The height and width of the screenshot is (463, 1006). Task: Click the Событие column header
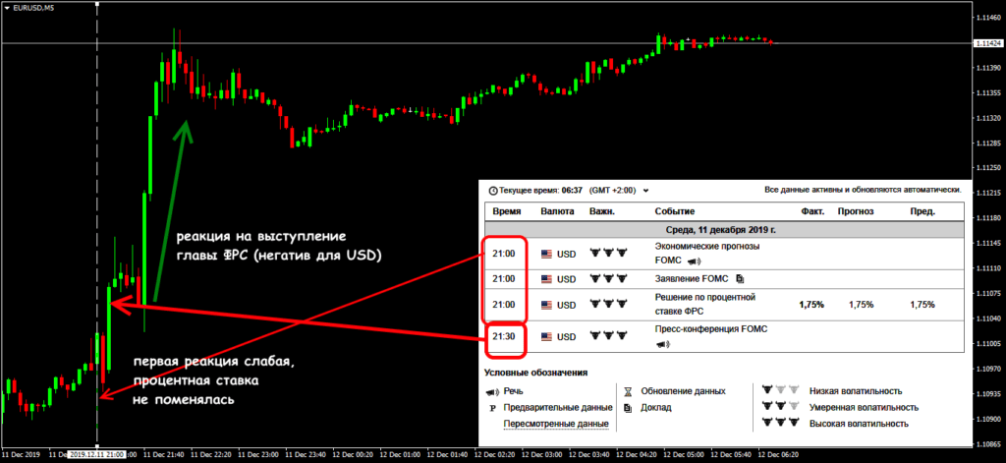point(674,211)
